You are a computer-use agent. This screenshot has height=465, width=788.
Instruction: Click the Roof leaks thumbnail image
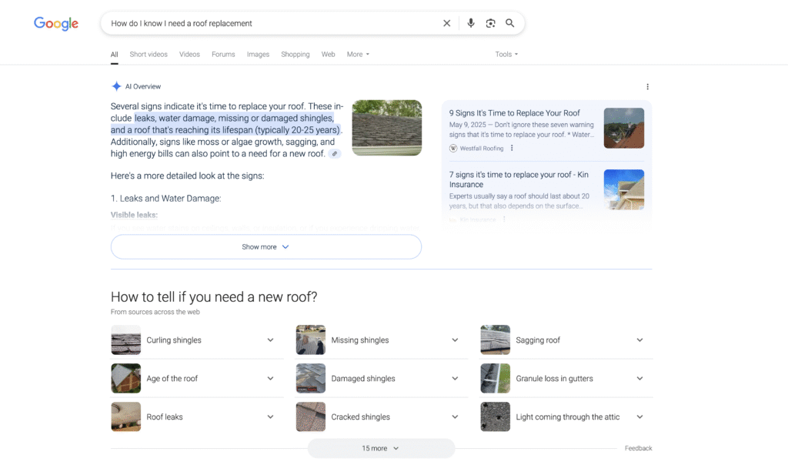125,416
